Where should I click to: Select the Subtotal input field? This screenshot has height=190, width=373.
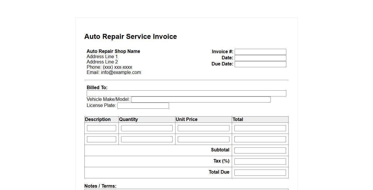coord(260,150)
